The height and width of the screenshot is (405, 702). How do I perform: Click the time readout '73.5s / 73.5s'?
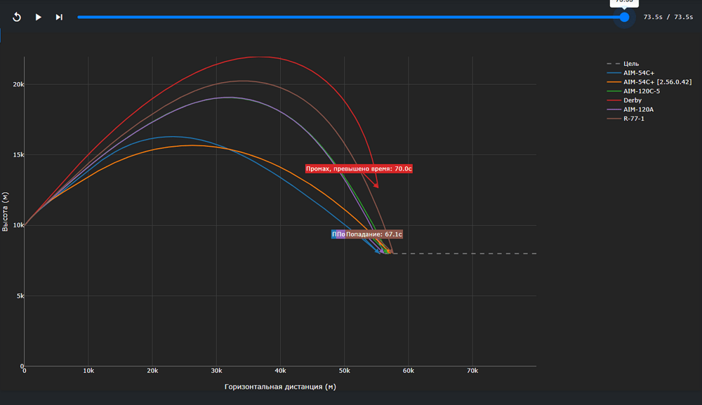tap(668, 17)
